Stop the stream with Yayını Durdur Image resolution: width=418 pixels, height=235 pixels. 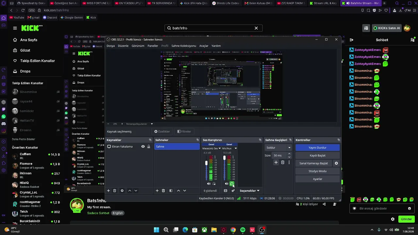(x=317, y=148)
